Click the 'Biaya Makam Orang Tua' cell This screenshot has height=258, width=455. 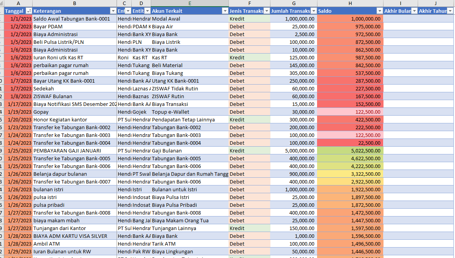(190, 221)
